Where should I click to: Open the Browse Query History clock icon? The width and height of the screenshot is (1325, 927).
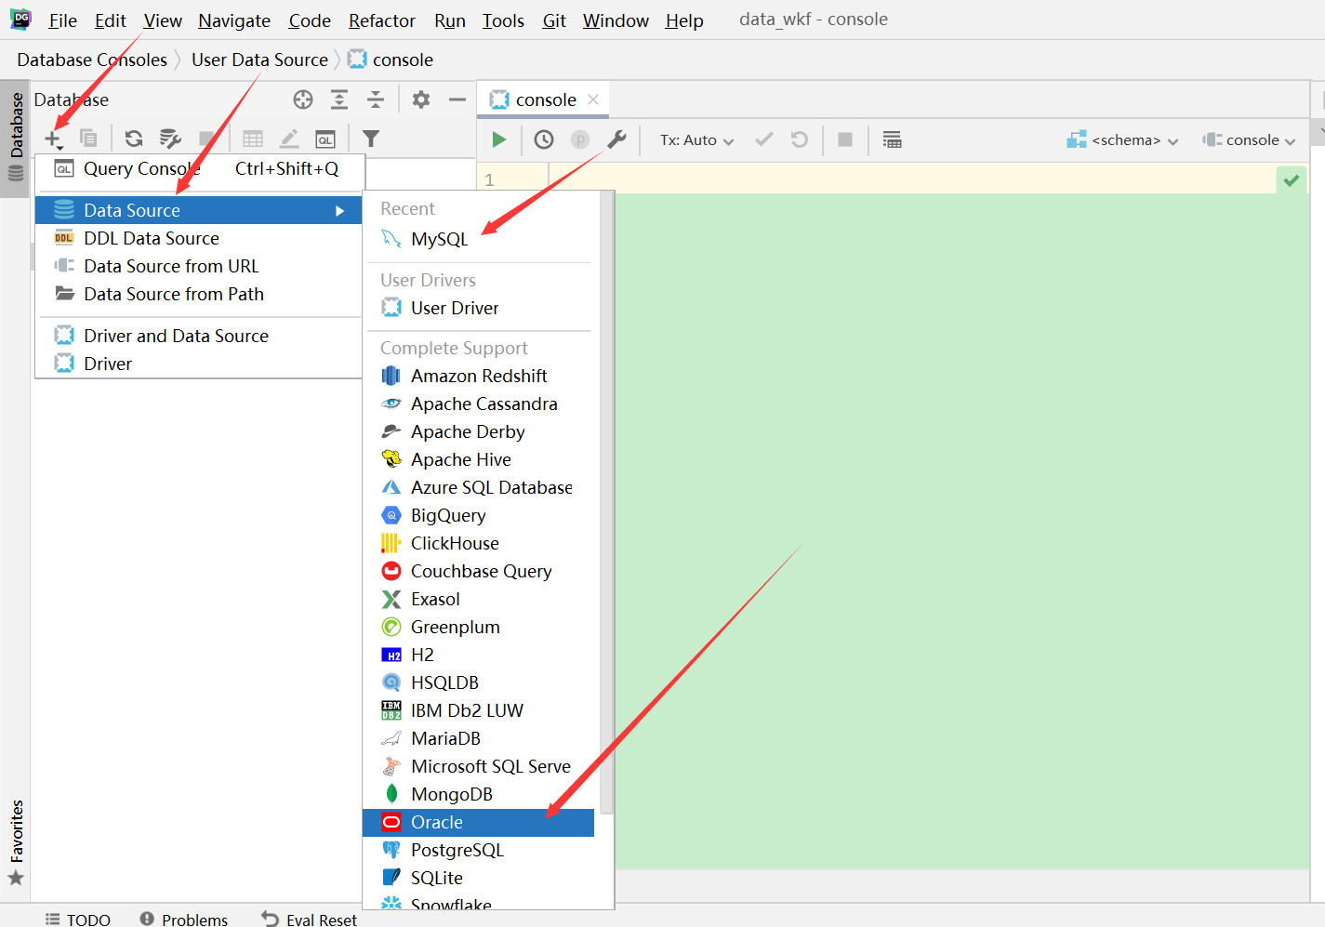pyautogui.click(x=544, y=139)
